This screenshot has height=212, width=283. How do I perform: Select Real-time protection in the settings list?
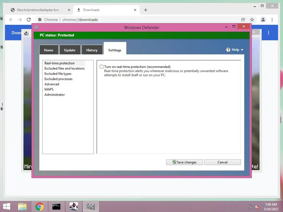[59, 63]
